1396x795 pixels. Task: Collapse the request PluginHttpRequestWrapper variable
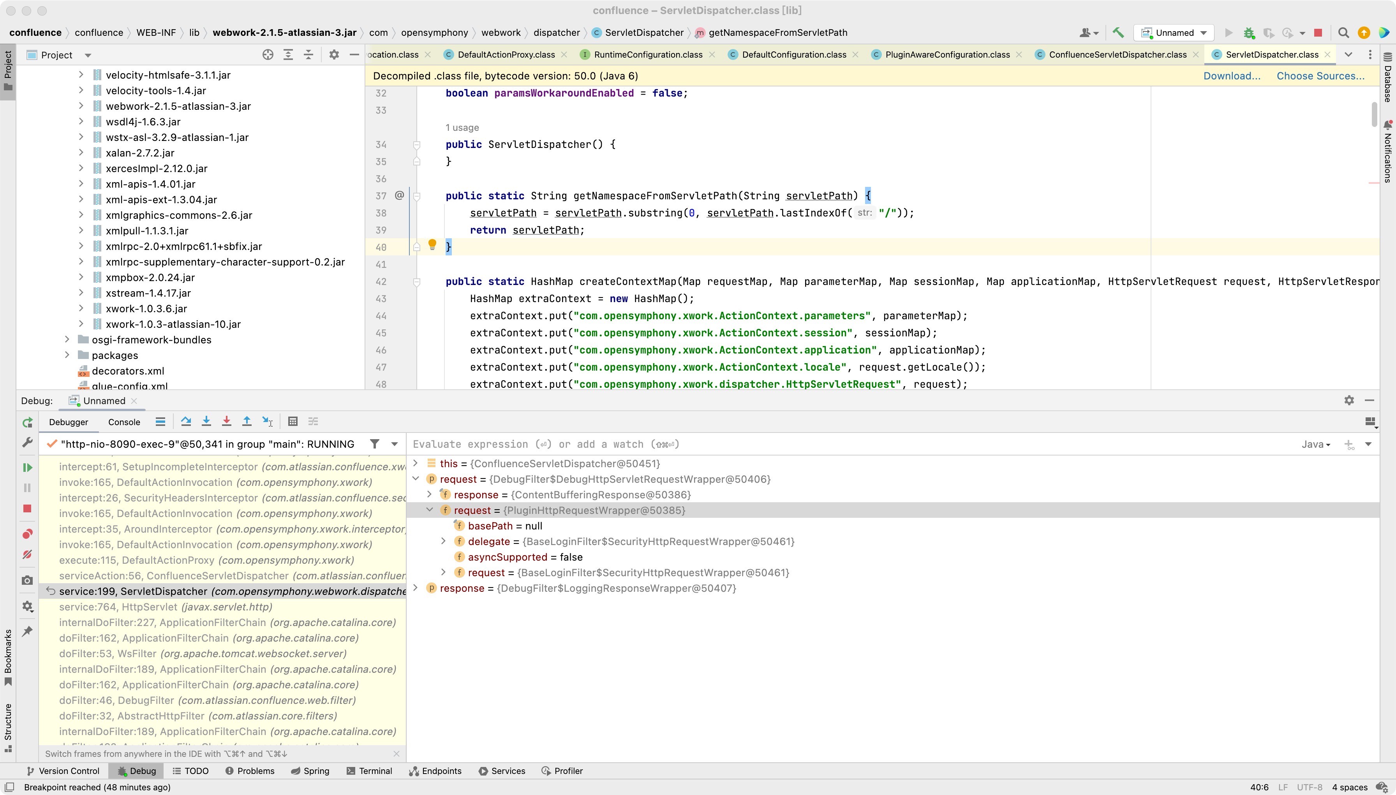coord(429,510)
